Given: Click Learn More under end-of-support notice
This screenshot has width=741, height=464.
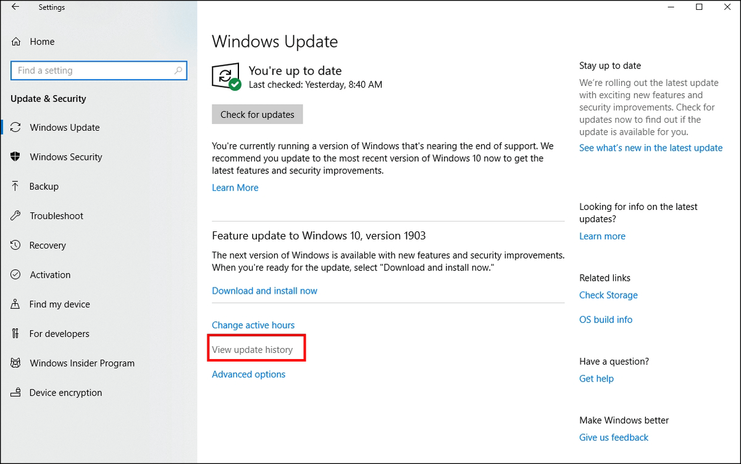Looking at the screenshot, I should tap(235, 188).
